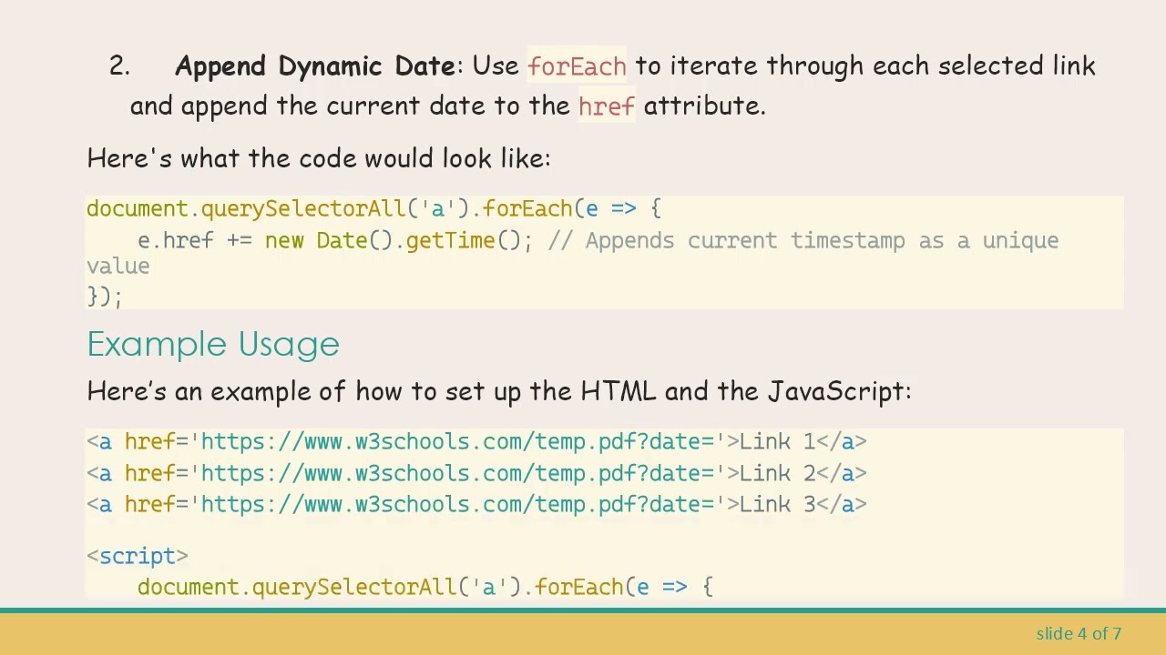Click the 'Appends current timestamp' code comment
Image resolution: width=1166 pixels, height=655 pixels.
point(820,241)
